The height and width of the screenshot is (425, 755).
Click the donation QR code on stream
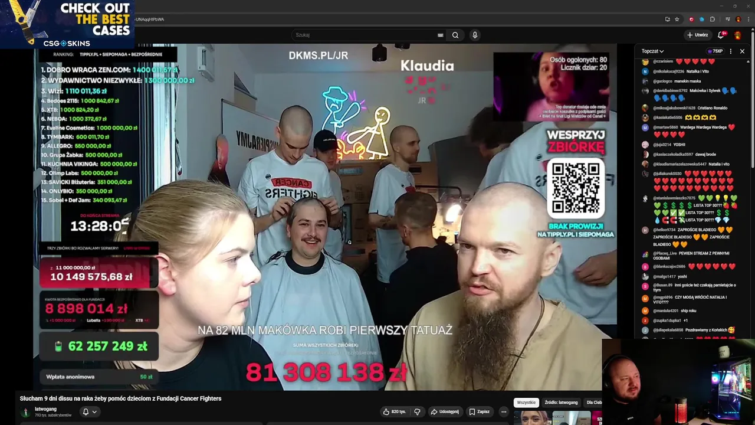[x=575, y=188]
